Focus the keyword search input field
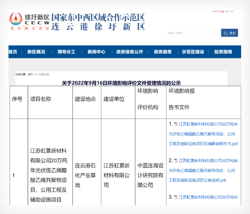 193,33
